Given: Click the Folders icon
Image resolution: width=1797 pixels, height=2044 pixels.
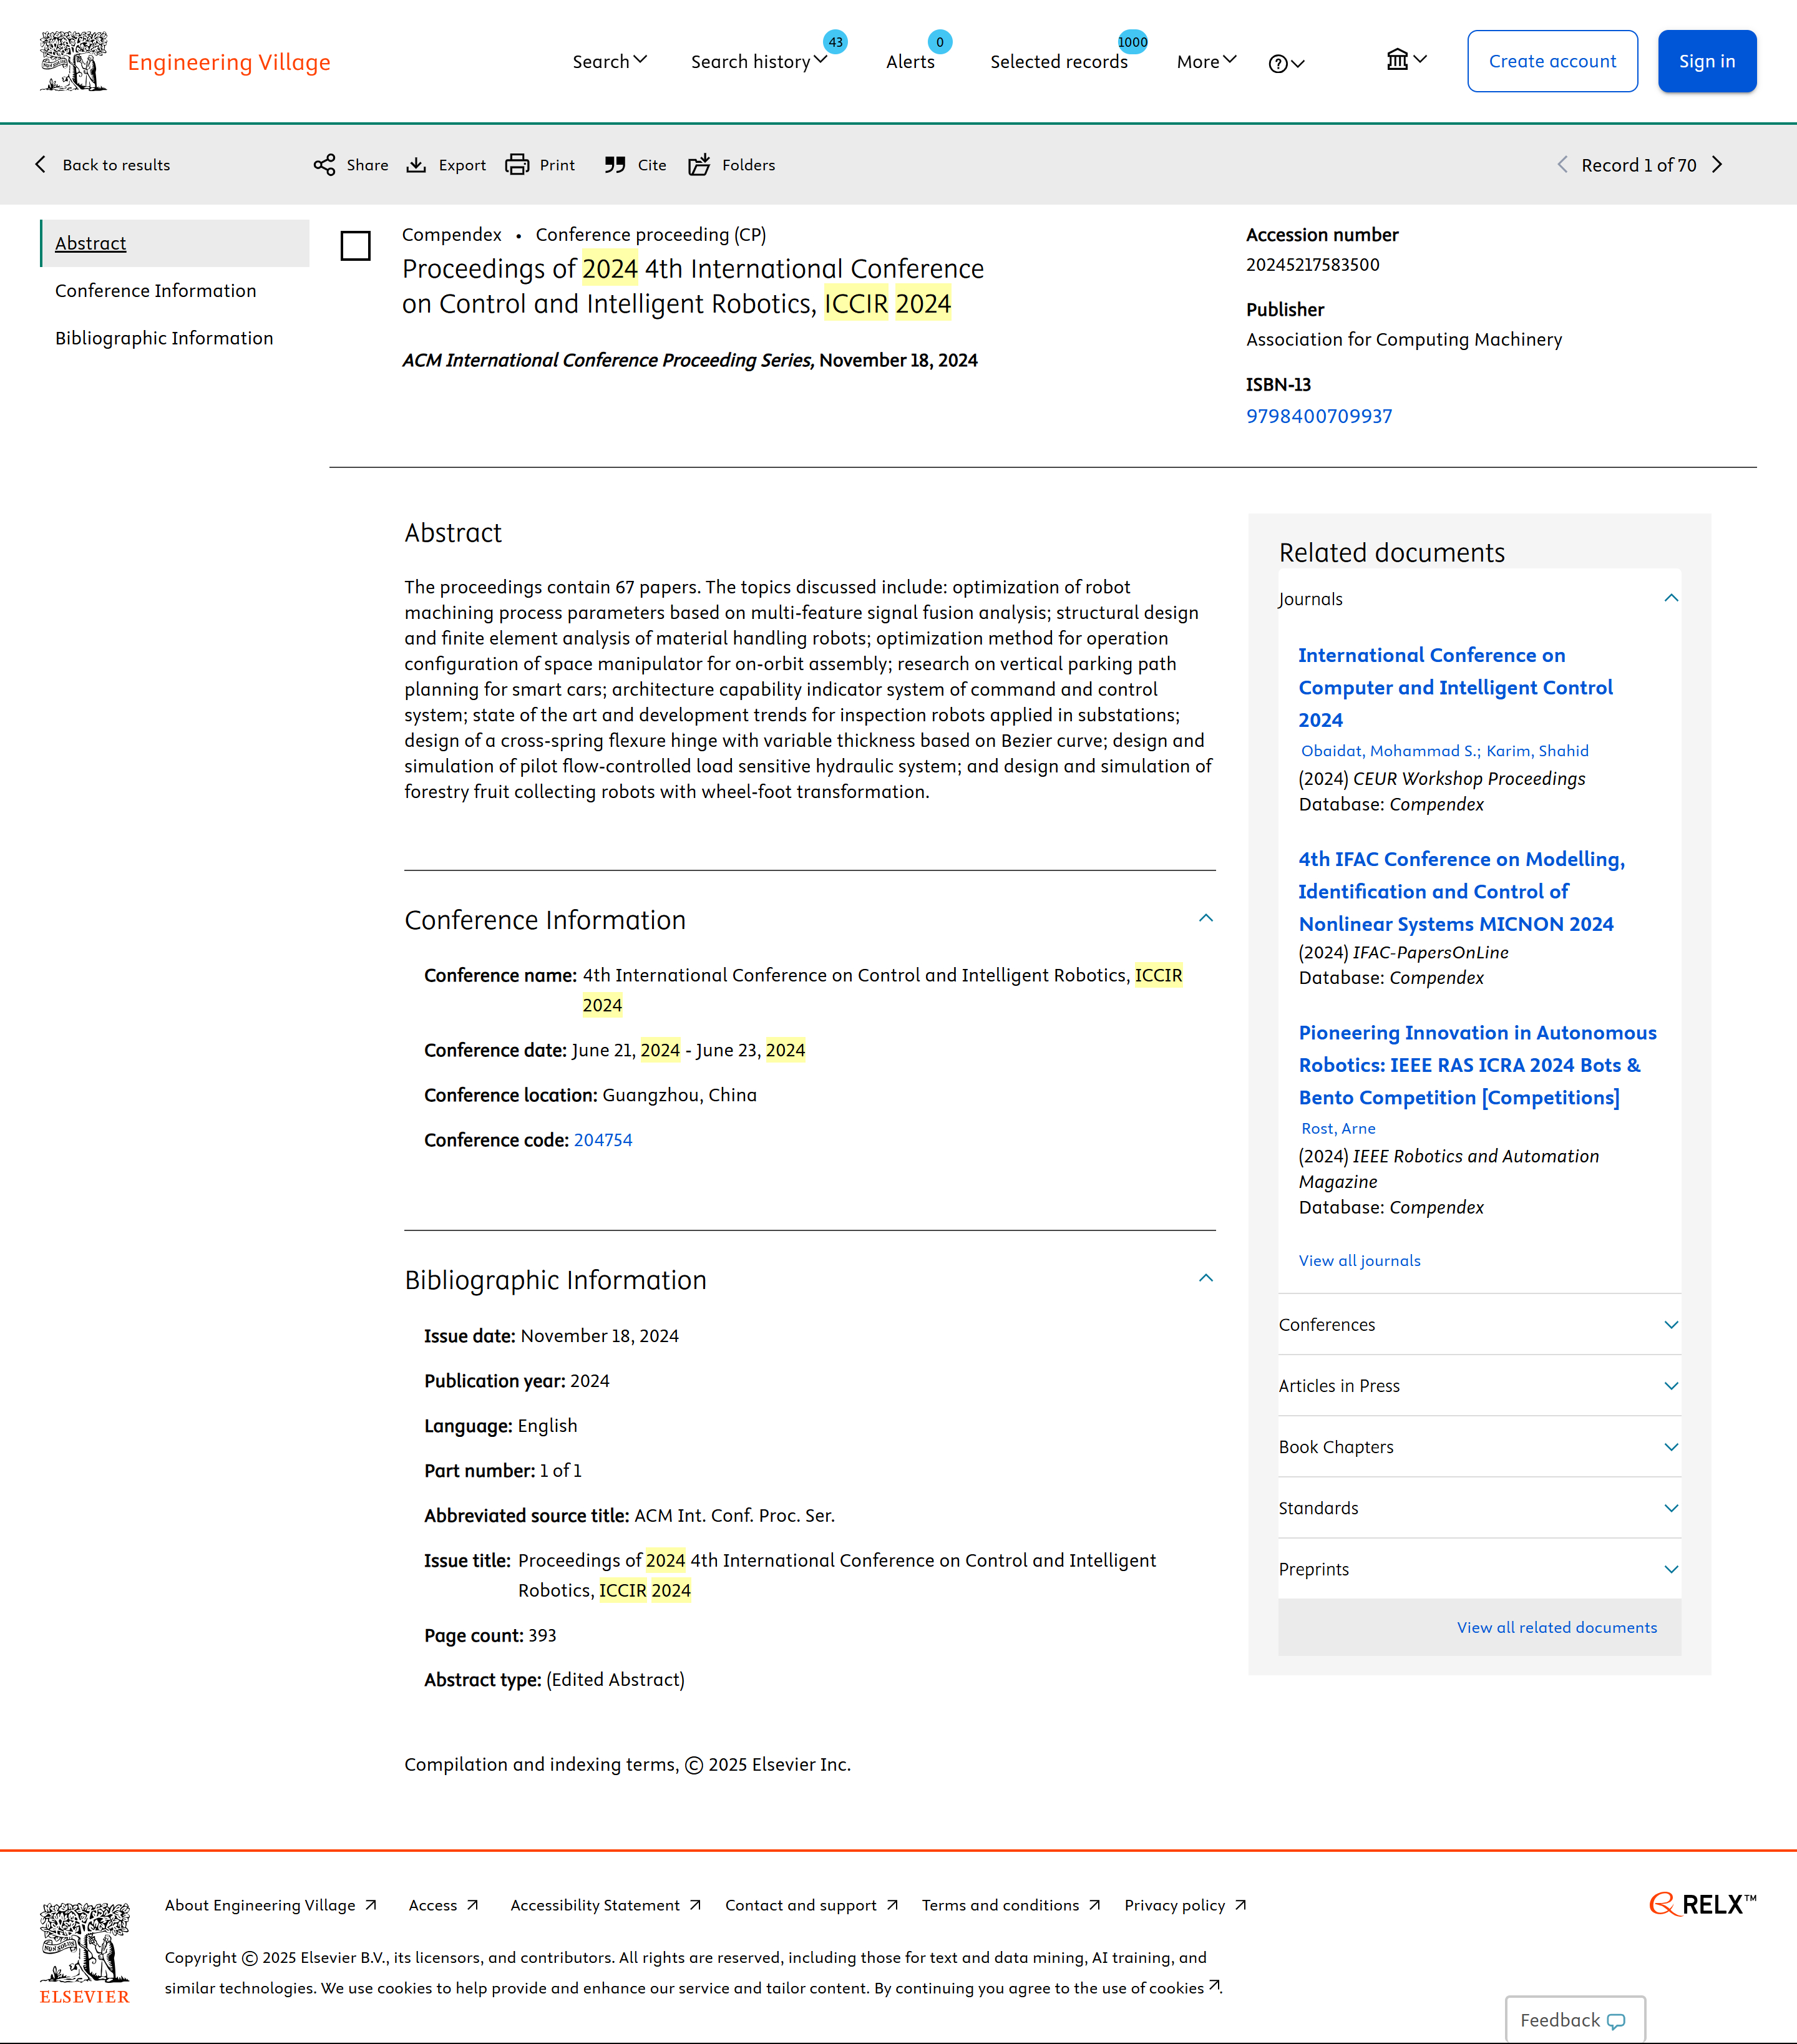Looking at the screenshot, I should click(x=699, y=165).
